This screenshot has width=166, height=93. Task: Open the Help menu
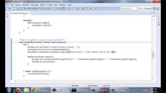pos(70,5)
